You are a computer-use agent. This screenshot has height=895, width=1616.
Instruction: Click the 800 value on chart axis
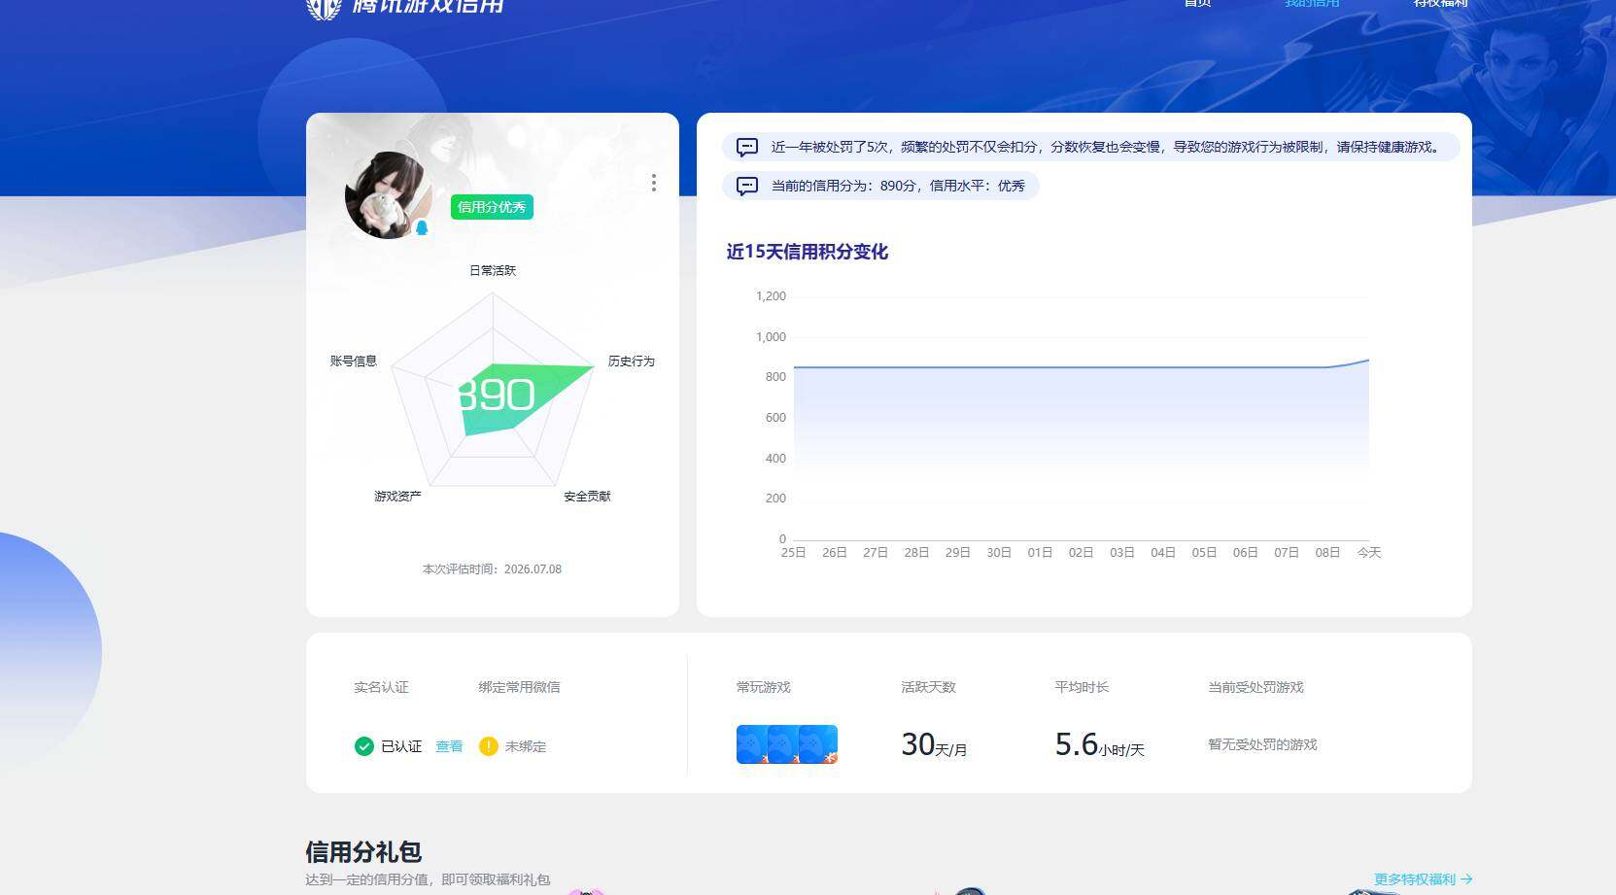(x=775, y=377)
